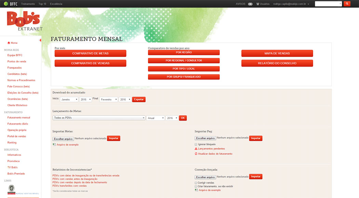This screenshot has height=198, width=359.
Task: Click the Excel icon beside Importar Metas example file
Action: pos(54,145)
